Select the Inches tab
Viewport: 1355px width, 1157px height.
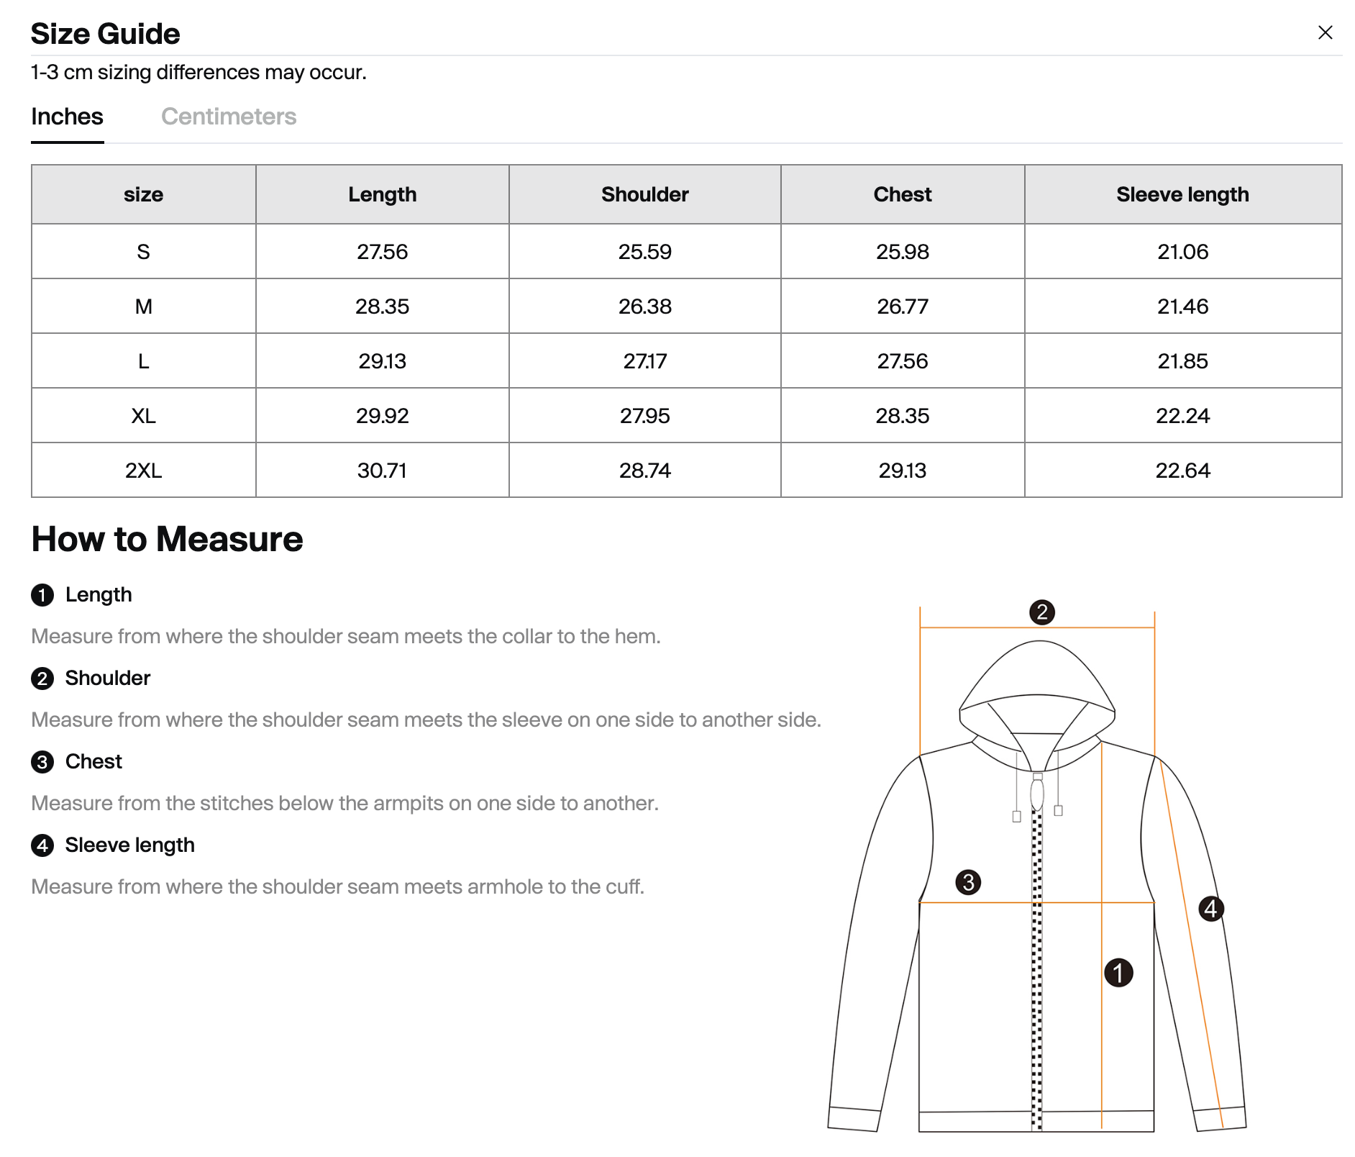pos(67,117)
